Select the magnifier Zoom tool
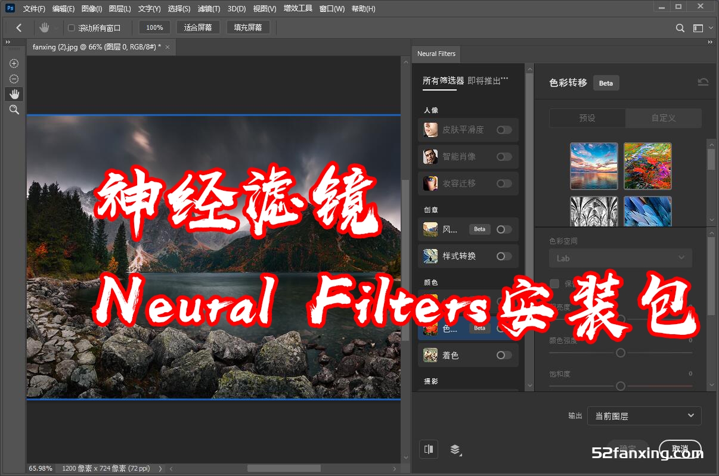This screenshot has width=719, height=476. point(14,110)
